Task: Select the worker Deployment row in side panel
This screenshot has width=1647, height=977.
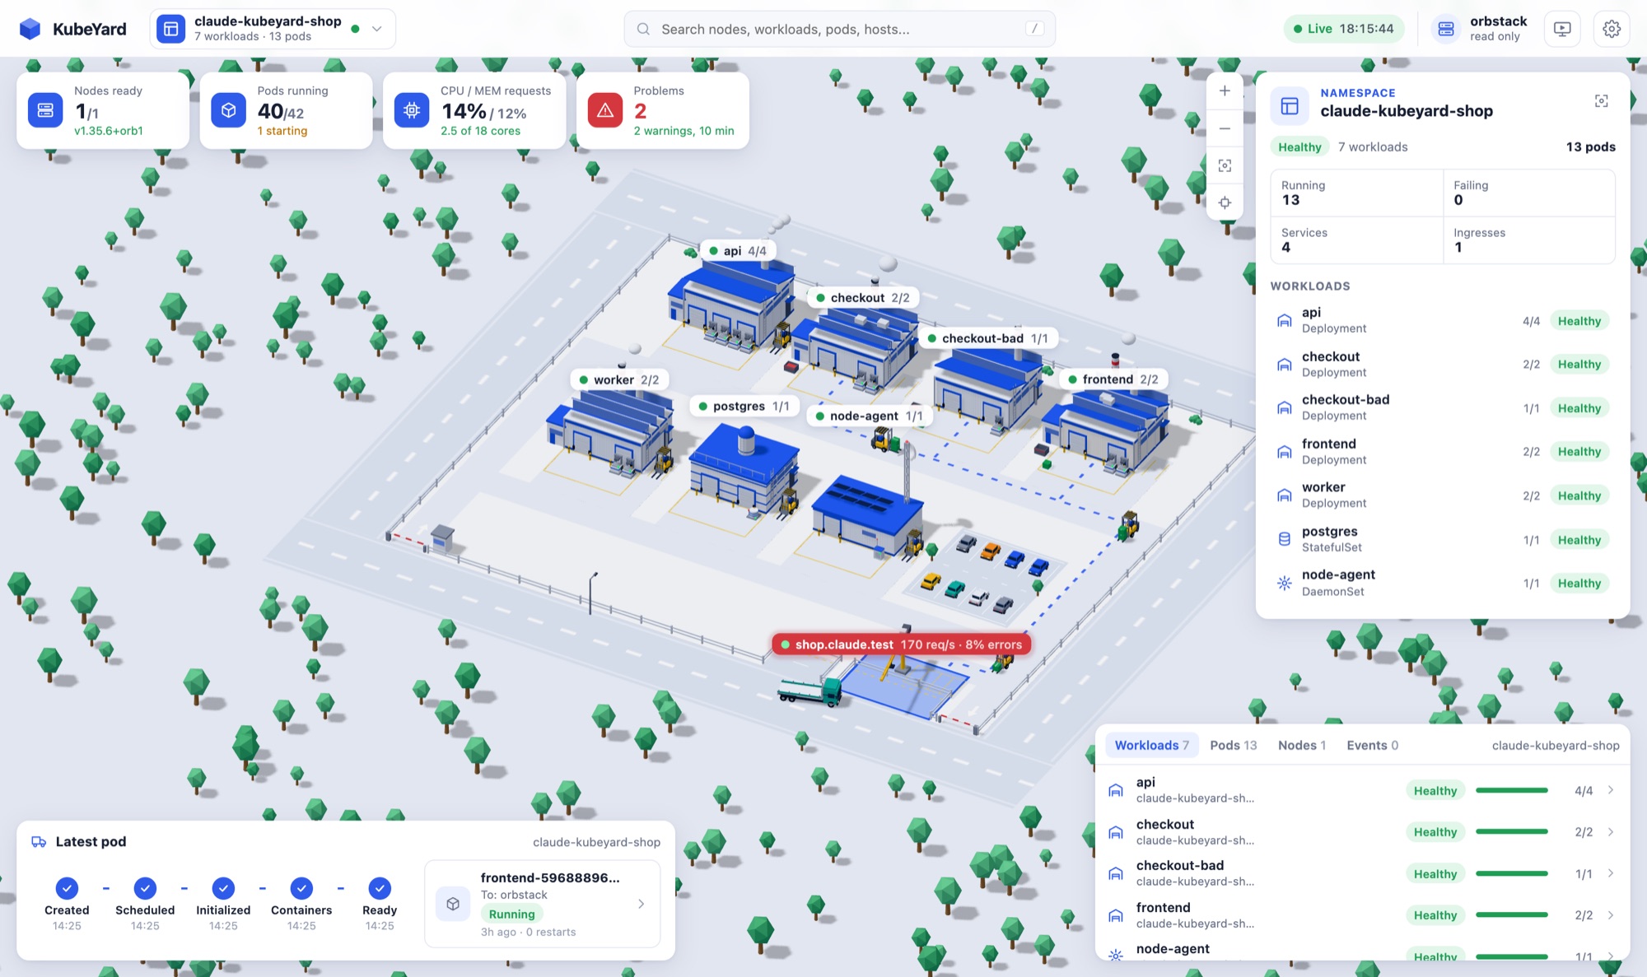Action: click(1442, 495)
